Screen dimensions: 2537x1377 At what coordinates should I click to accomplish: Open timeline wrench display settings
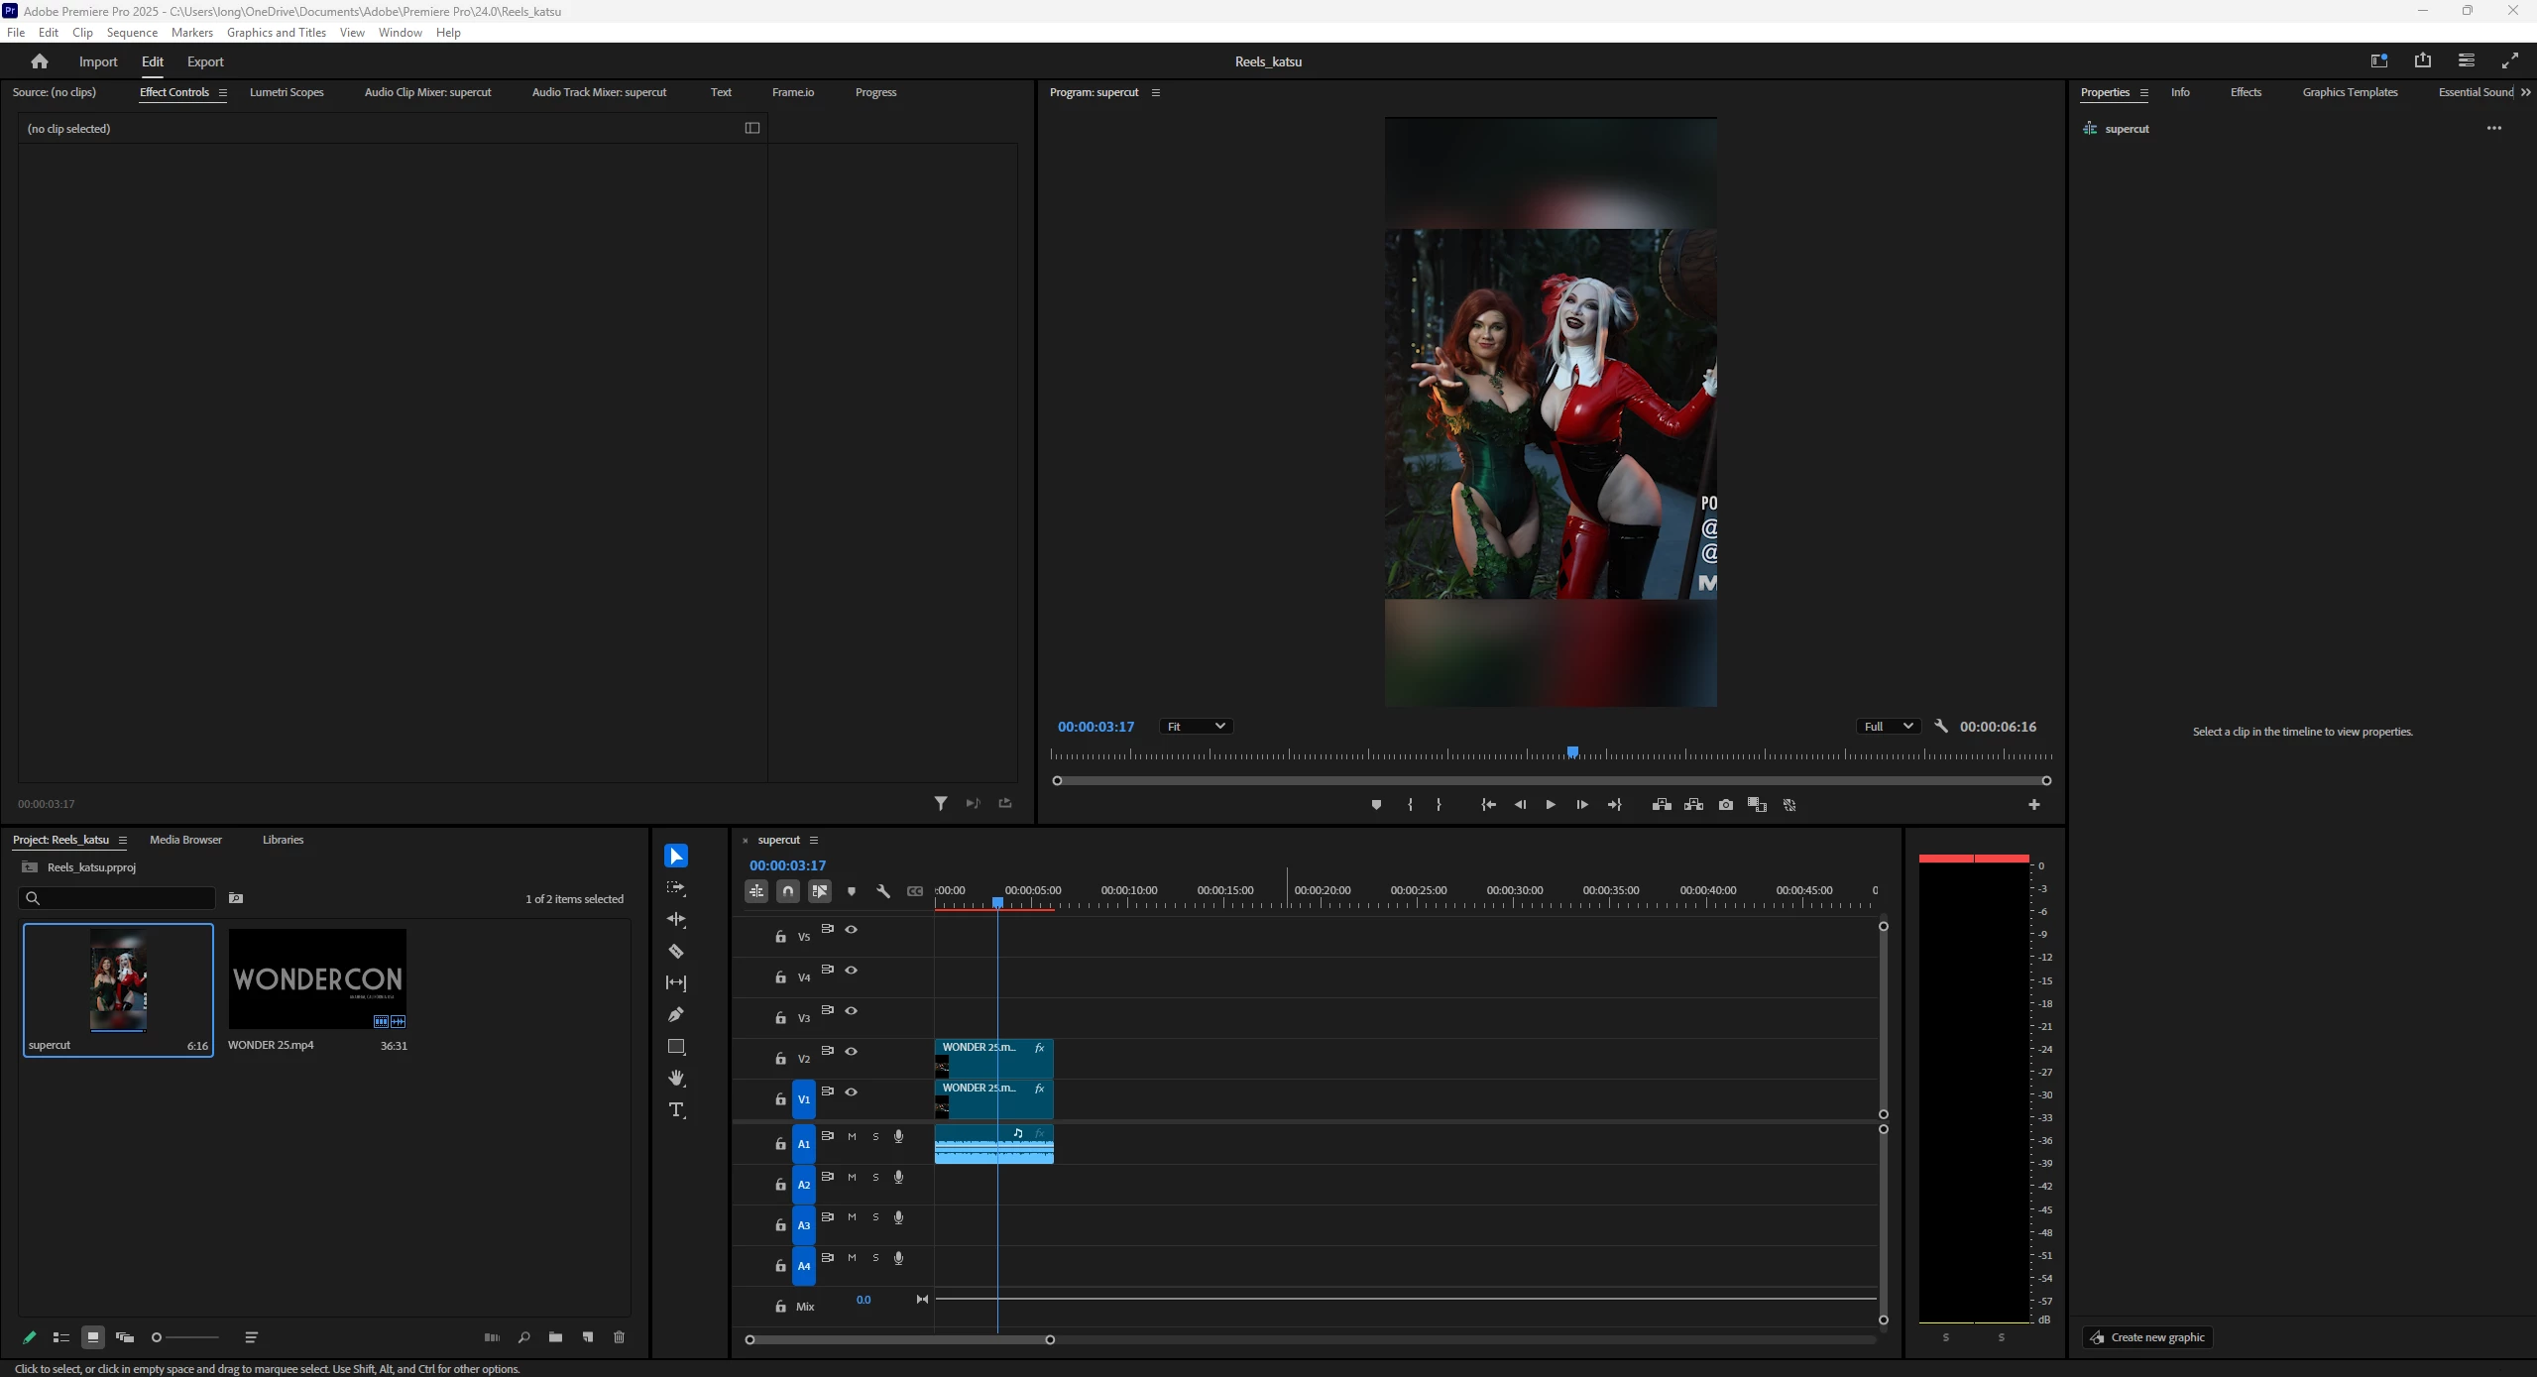[x=883, y=891]
